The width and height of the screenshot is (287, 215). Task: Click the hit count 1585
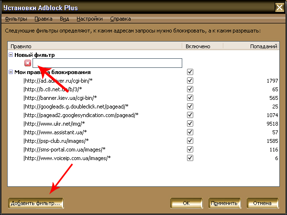272,141
